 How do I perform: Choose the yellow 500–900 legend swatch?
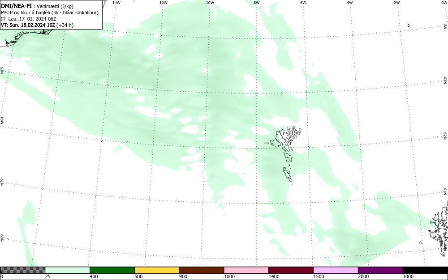point(157,270)
